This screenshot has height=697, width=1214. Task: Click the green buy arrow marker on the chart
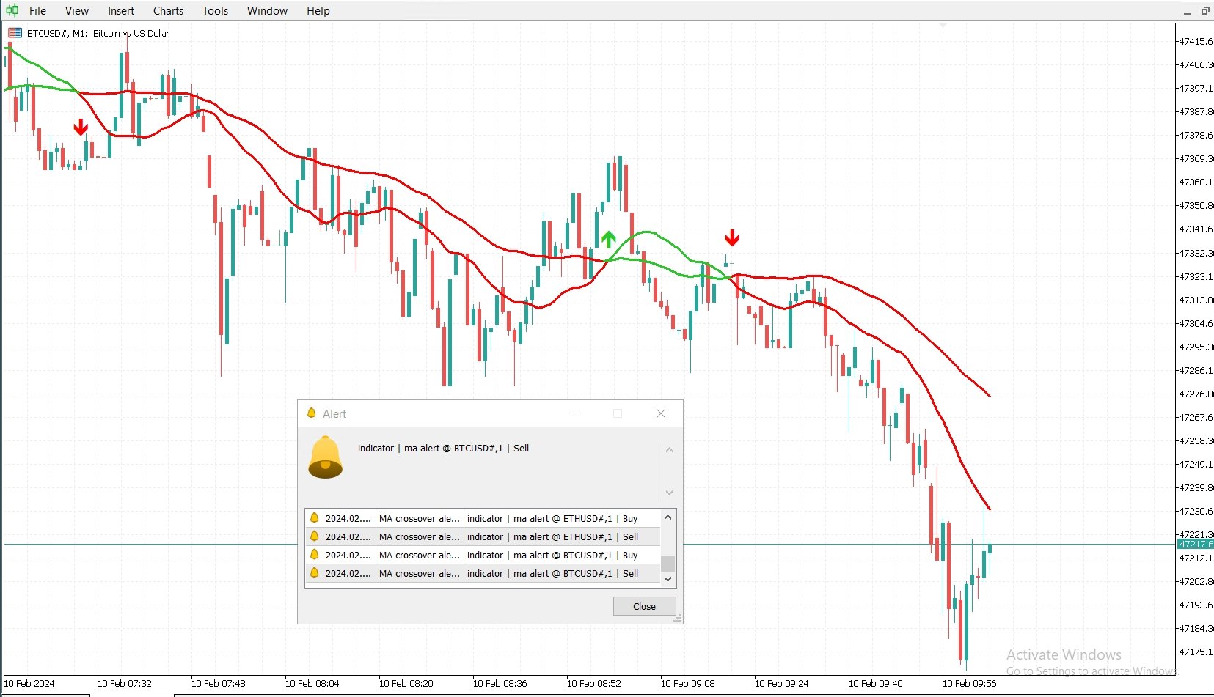coord(608,240)
